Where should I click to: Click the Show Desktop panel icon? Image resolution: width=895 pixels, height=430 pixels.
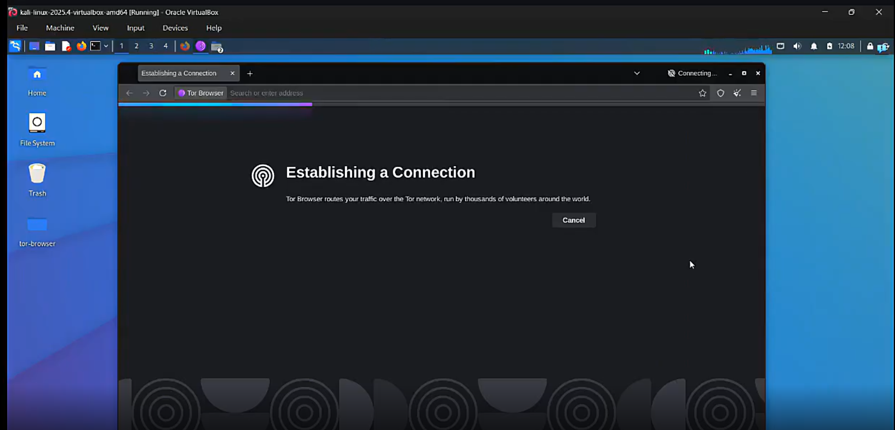tap(34, 46)
